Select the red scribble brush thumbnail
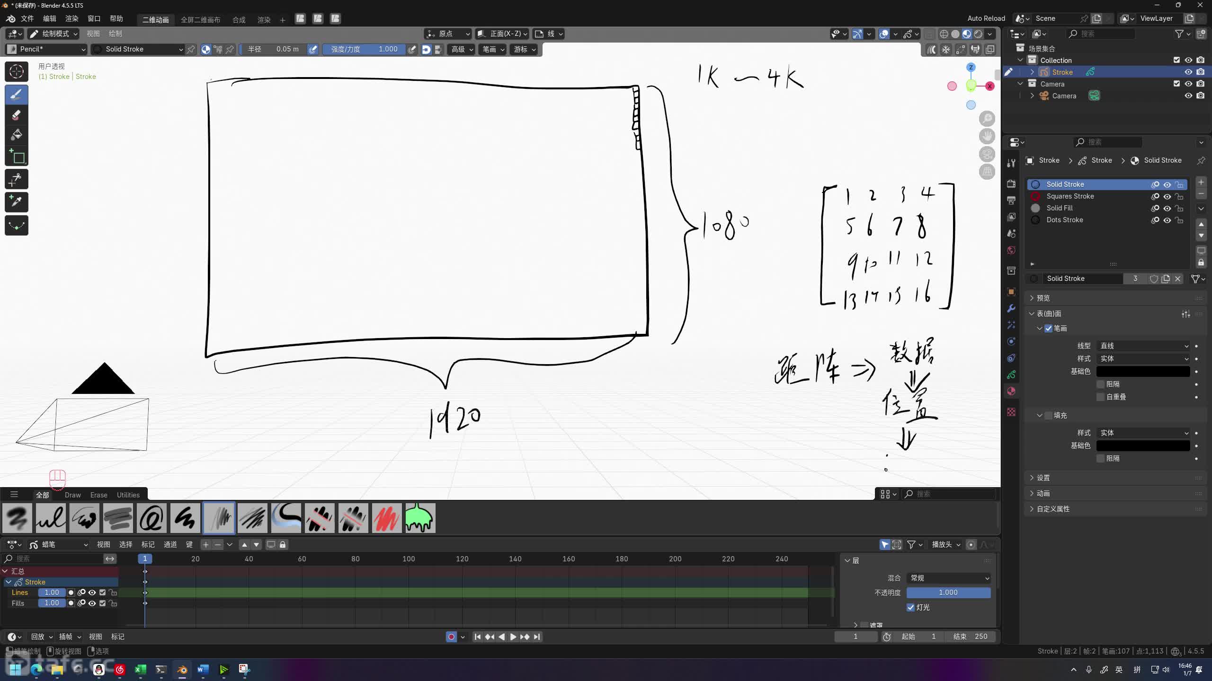Image resolution: width=1212 pixels, height=681 pixels. point(386,518)
